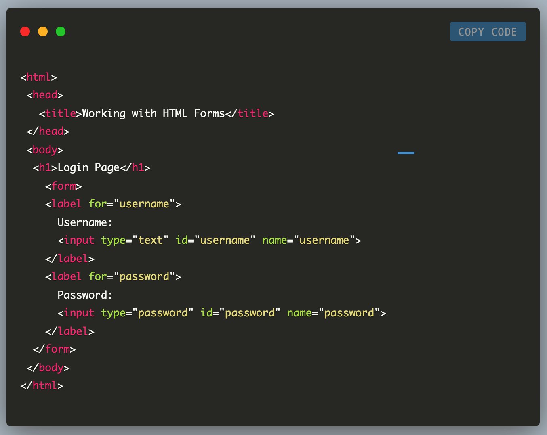
Task: Click the opening <body> tag
Action: pyautogui.click(x=45, y=150)
